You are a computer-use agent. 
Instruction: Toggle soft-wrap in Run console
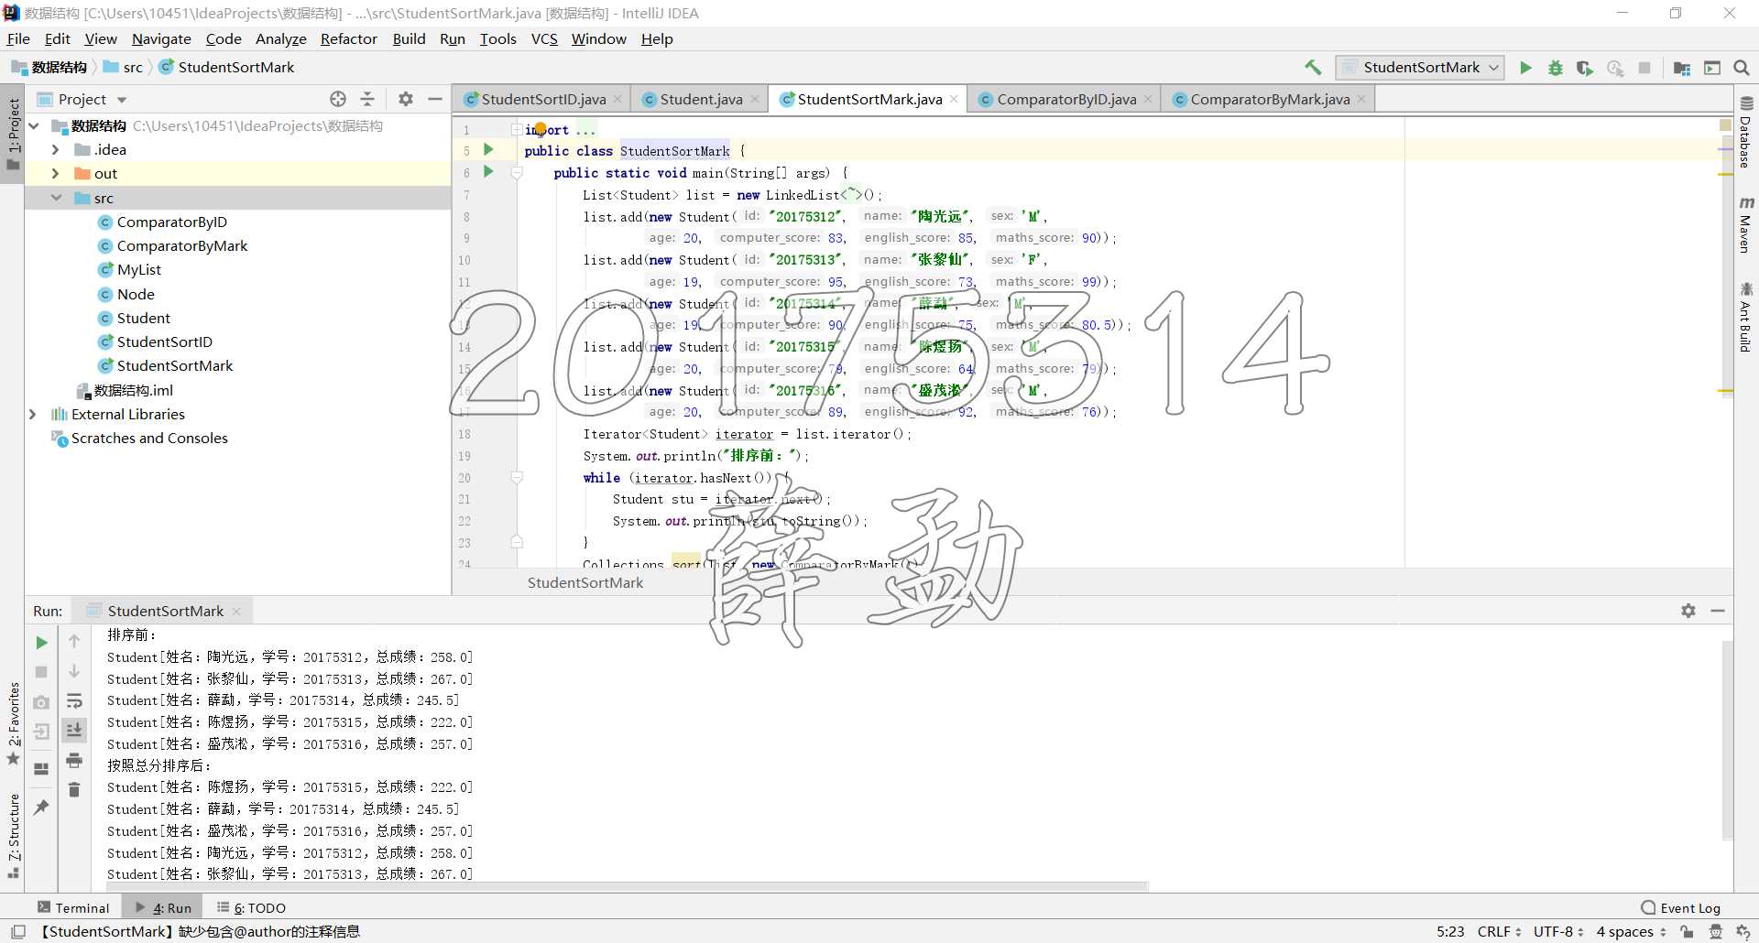point(74,701)
